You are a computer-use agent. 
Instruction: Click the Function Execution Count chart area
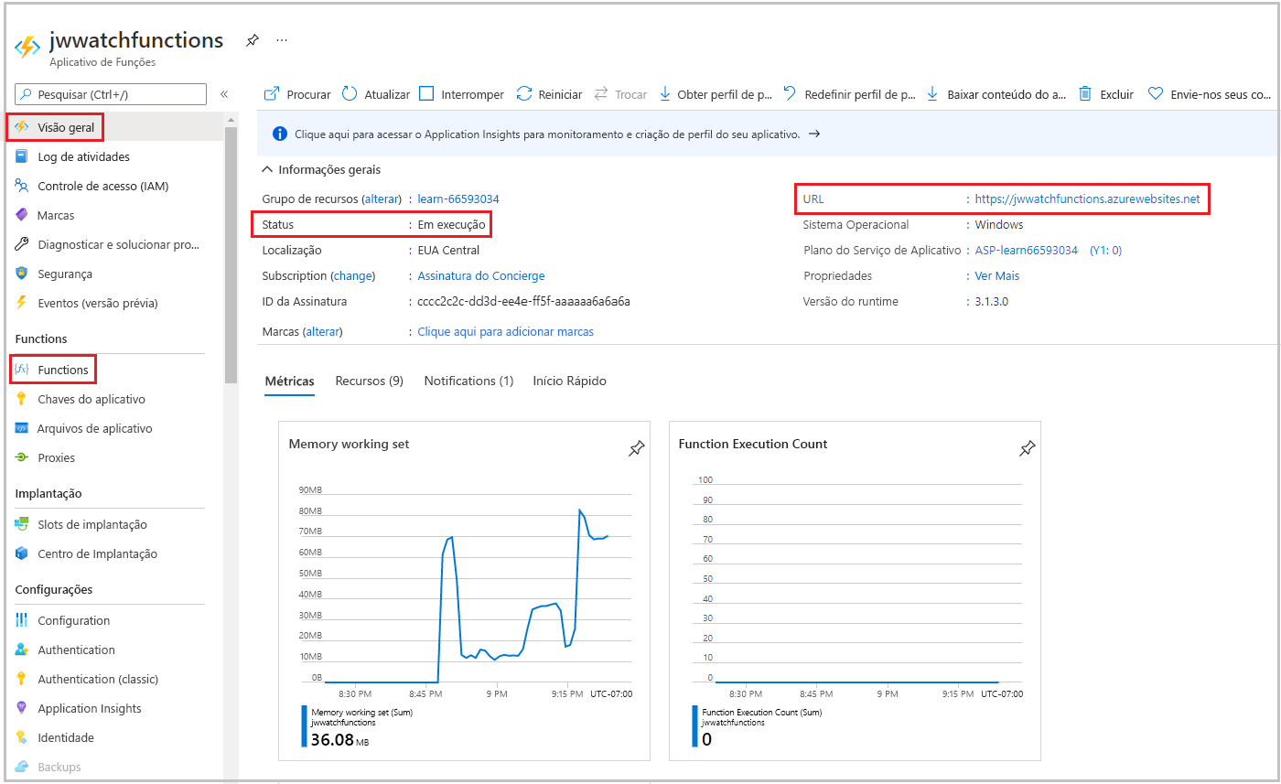click(857, 581)
